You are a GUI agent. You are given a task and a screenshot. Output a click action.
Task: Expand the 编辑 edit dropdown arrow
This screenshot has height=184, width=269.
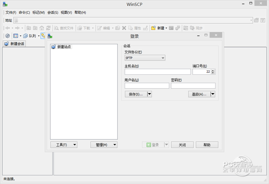coord(113,28)
